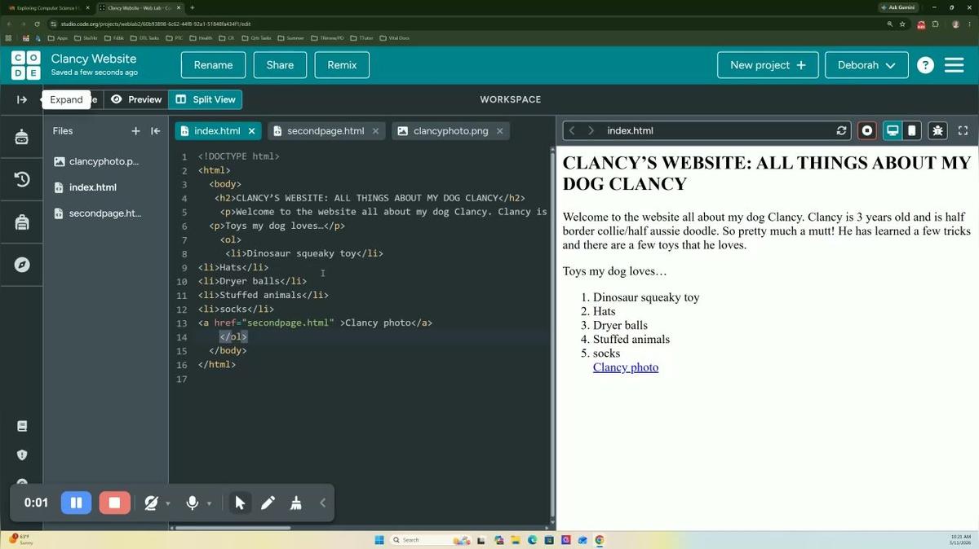The height and width of the screenshot is (549, 979).
Task: Close the clancyphoto.png tab
Action: (x=500, y=130)
